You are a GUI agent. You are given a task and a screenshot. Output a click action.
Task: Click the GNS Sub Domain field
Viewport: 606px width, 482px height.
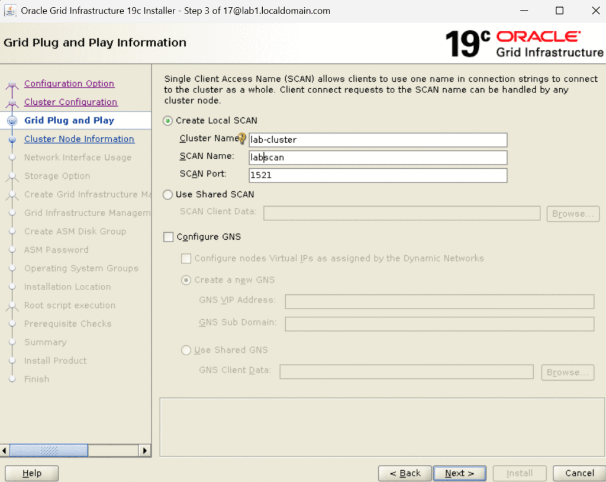click(440, 324)
